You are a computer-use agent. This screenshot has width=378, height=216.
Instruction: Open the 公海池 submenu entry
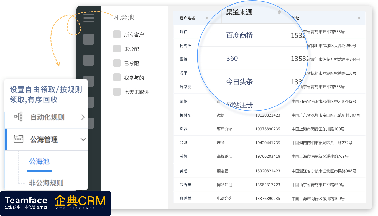pos(39,161)
